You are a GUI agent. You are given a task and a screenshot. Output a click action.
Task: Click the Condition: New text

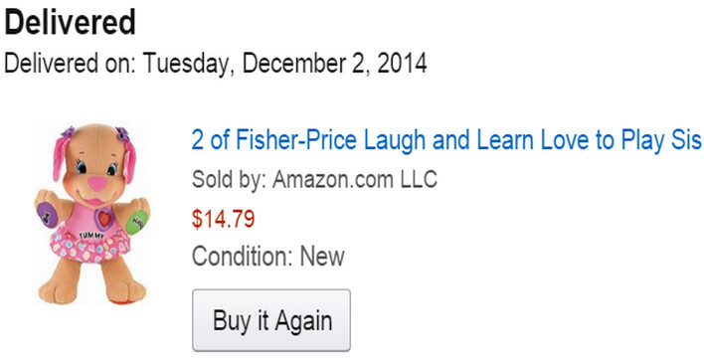point(268,257)
